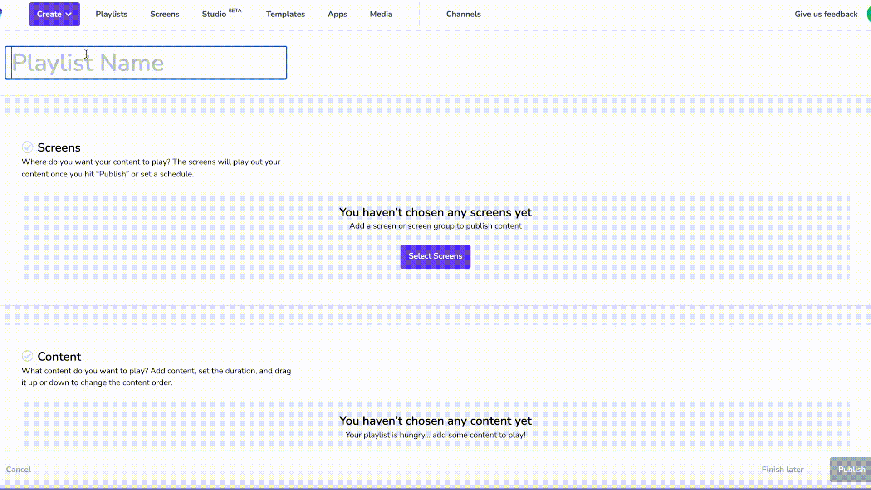Click Cancel at the bottom bar
This screenshot has width=871, height=490.
pos(19,470)
